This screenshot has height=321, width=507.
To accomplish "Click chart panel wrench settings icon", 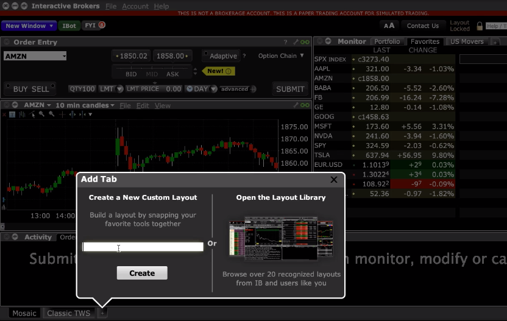I will point(296,105).
